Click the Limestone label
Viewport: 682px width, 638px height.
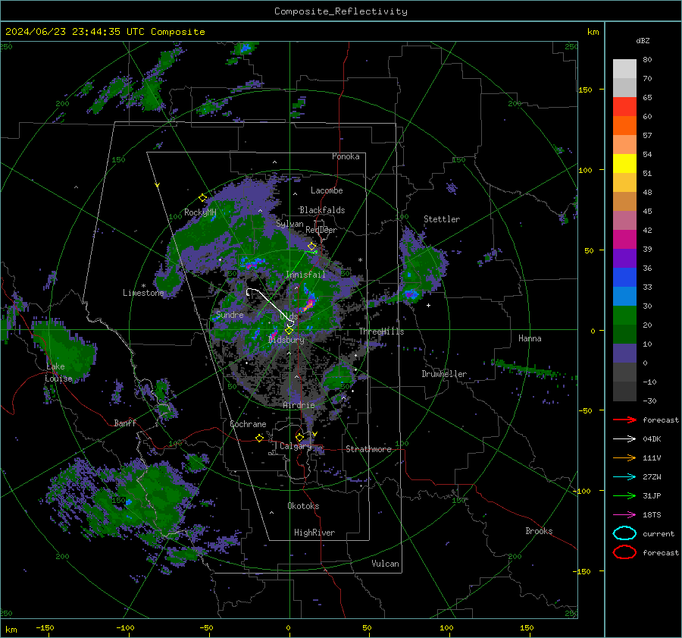(x=143, y=293)
